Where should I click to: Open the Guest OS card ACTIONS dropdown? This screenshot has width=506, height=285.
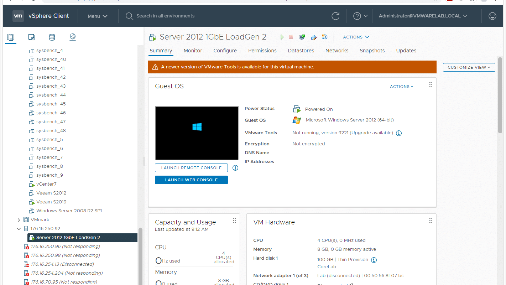click(402, 87)
